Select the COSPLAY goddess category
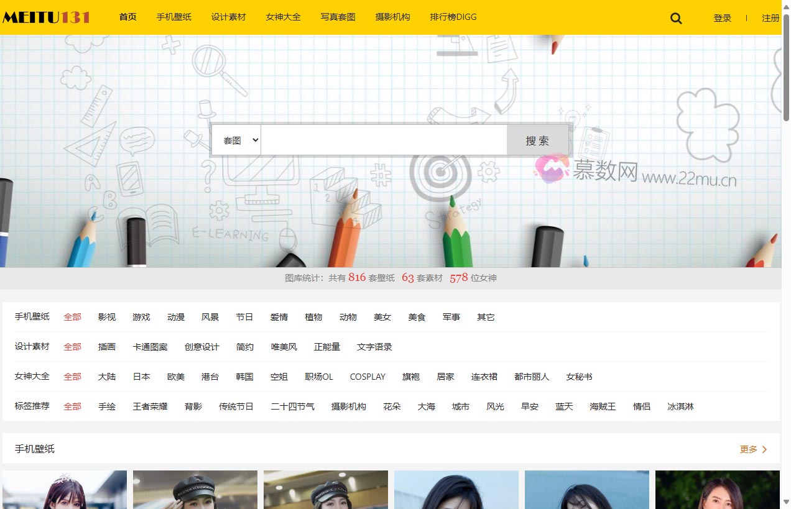 coord(368,377)
